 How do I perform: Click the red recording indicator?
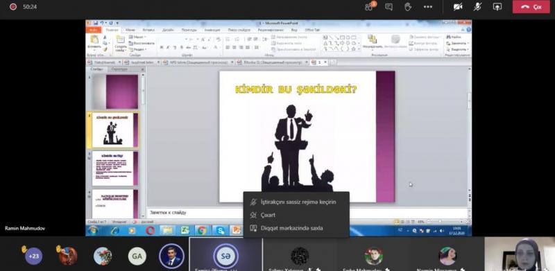point(13,7)
